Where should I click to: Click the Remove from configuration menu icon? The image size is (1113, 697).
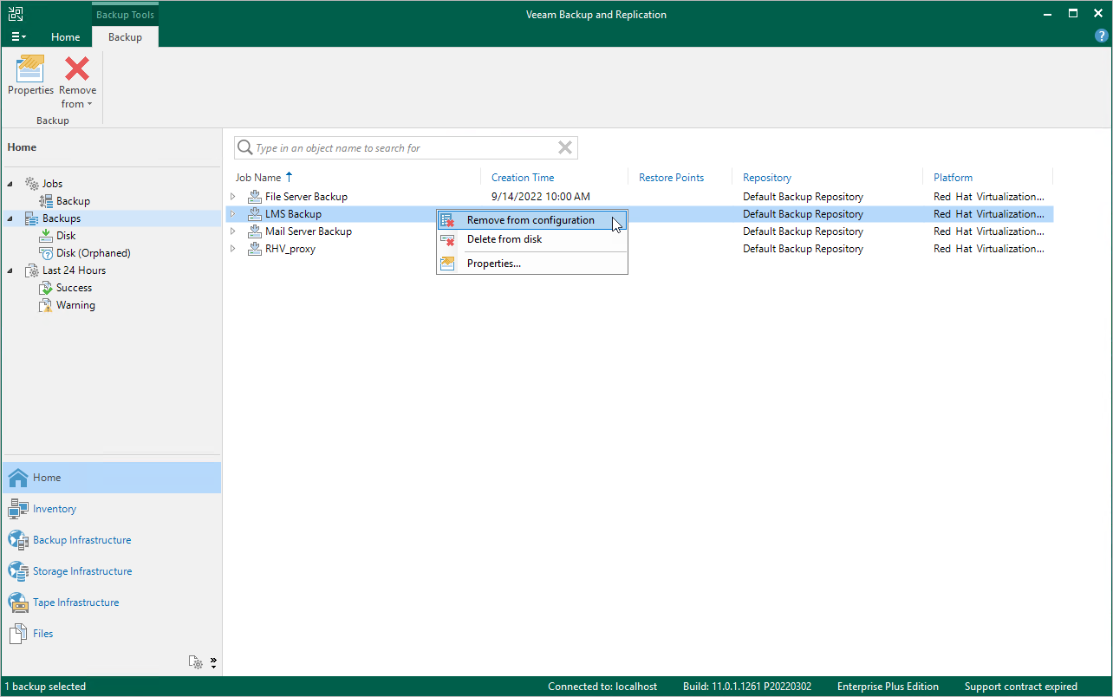click(x=447, y=220)
